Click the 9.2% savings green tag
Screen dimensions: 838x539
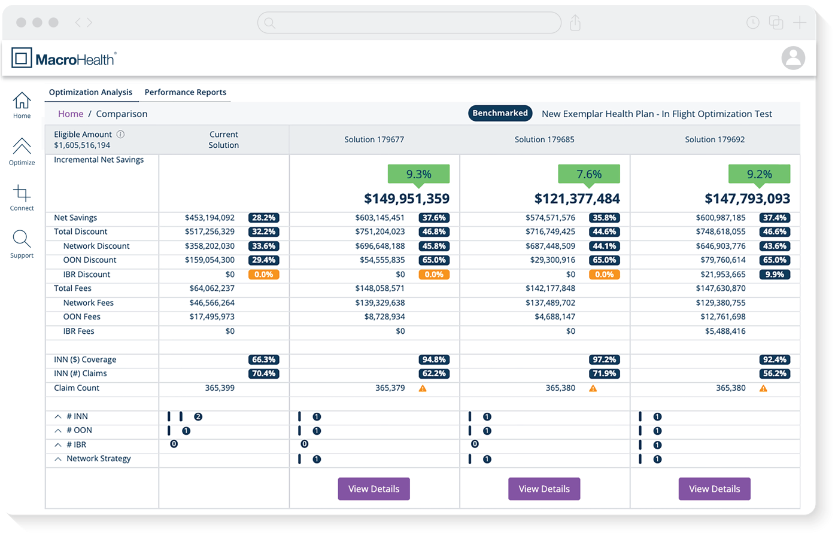click(x=759, y=174)
